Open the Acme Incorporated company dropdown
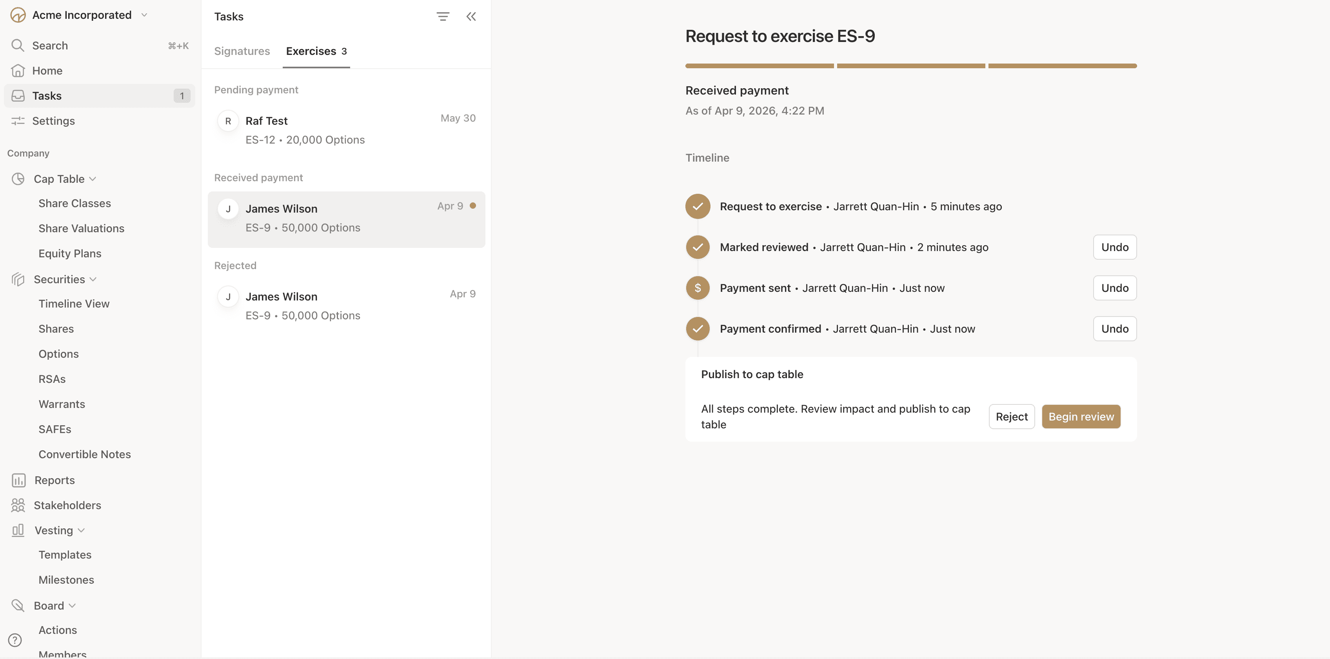The height and width of the screenshot is (659, 1330). [x=144, y=15]
